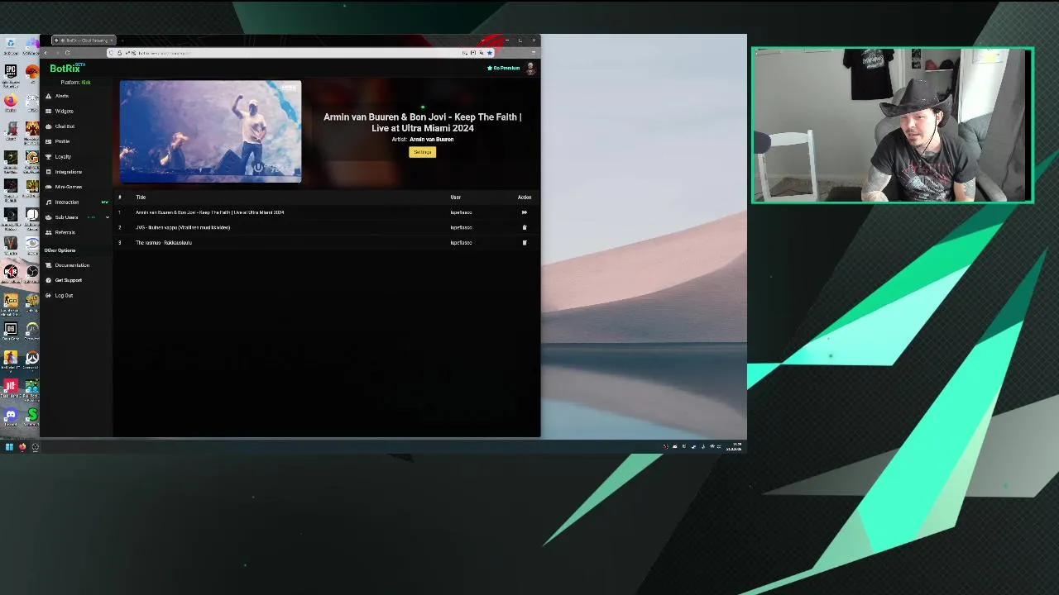Screen dimensions: 1059x595
Task: Click Go Premium in the header
Action: coord(504,68)
